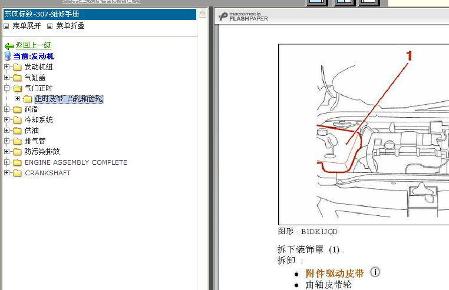Click the 菜单折叠 list icon

click(50, 26)
